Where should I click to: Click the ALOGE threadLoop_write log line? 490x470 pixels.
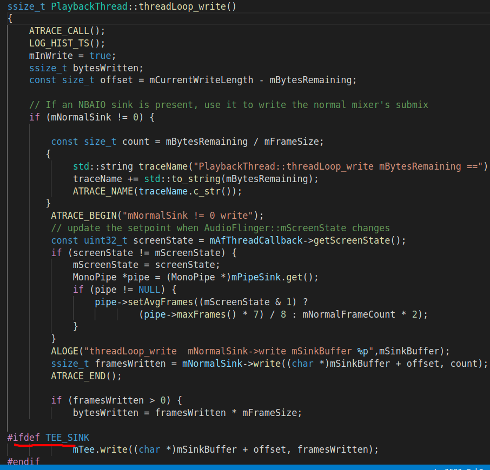point(250,351)
